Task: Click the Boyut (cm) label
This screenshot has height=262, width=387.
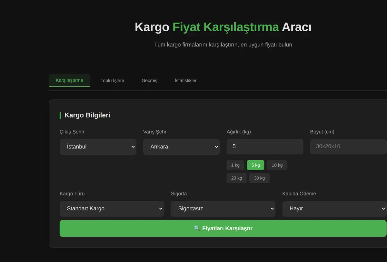Action: click(322, 132)
